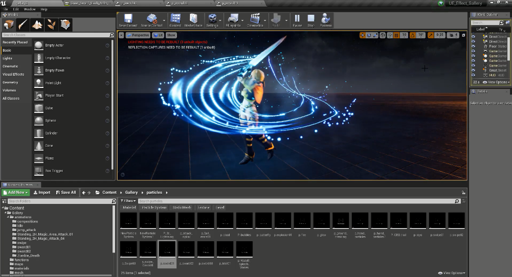Click Save Current toolbar button
The image size is (512, 277).
tap(128, 20)
